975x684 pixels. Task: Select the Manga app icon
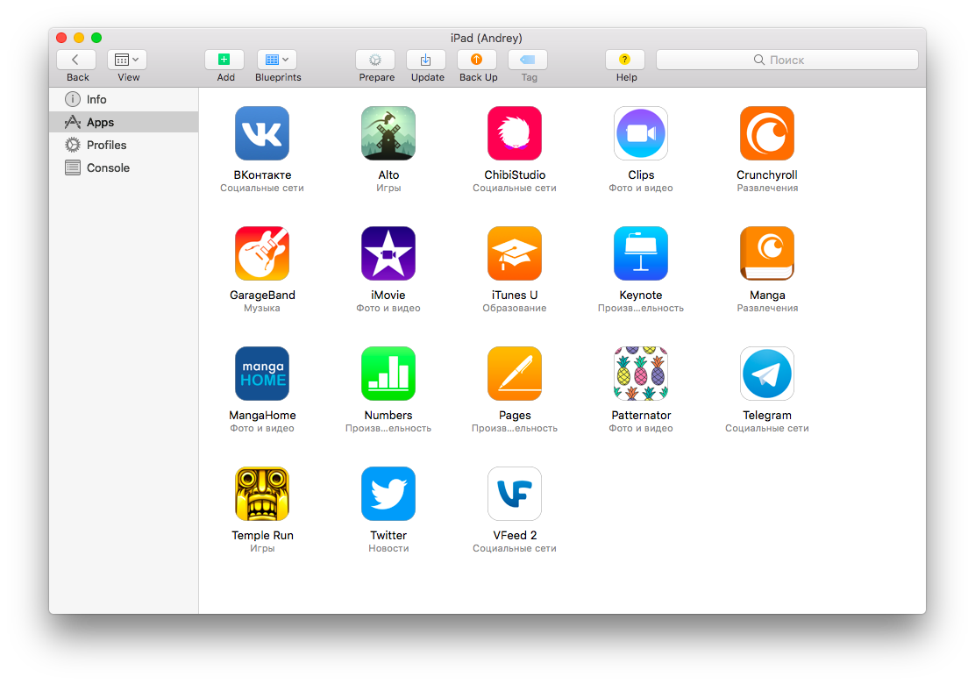pyautogui.click(x=766, y=253)
